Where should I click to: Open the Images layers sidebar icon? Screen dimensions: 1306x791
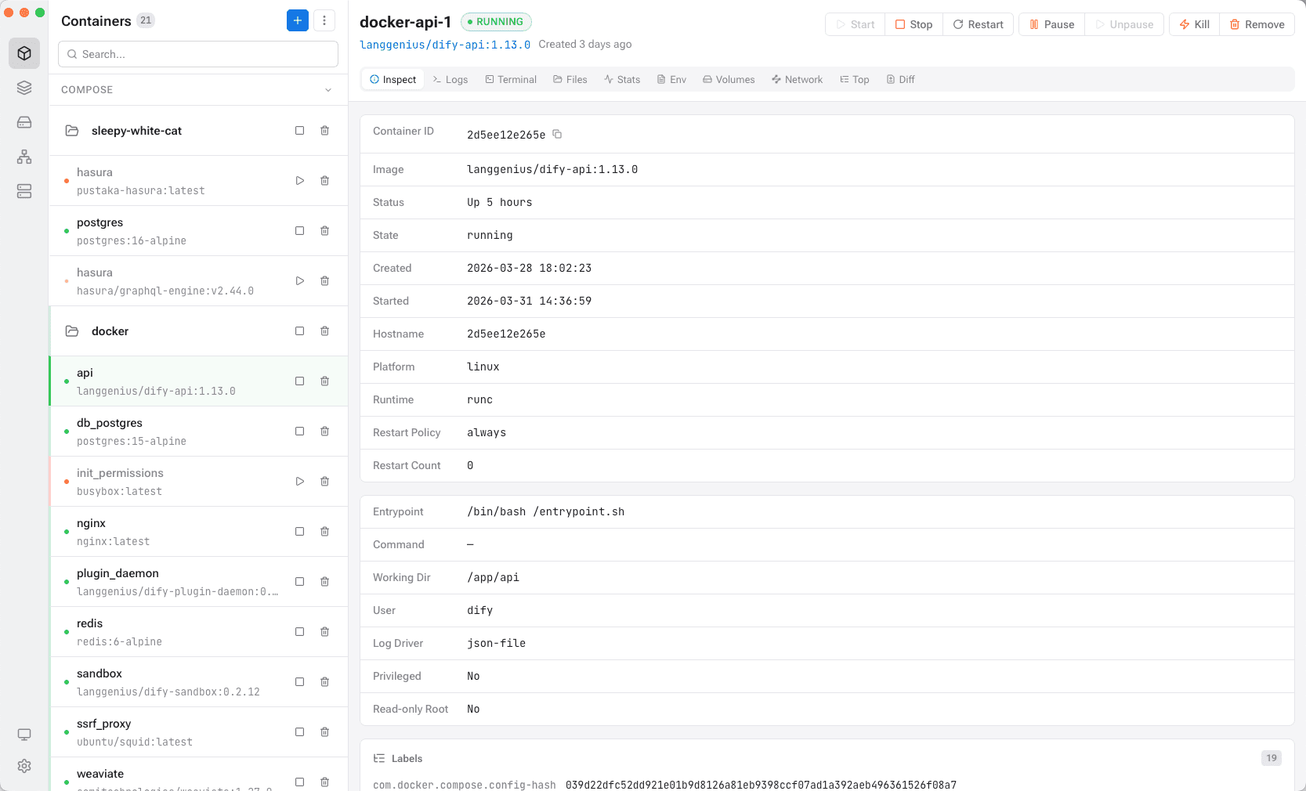(24, 88)
